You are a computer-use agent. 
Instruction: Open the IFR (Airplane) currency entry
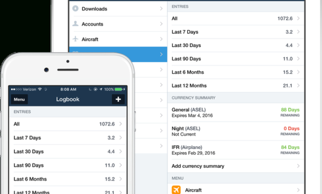click(236, 150)
